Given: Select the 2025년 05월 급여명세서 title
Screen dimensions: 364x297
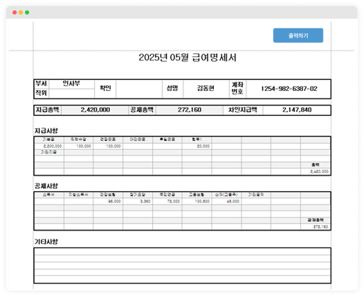Looking at the screenshot, I should [187, 58].
